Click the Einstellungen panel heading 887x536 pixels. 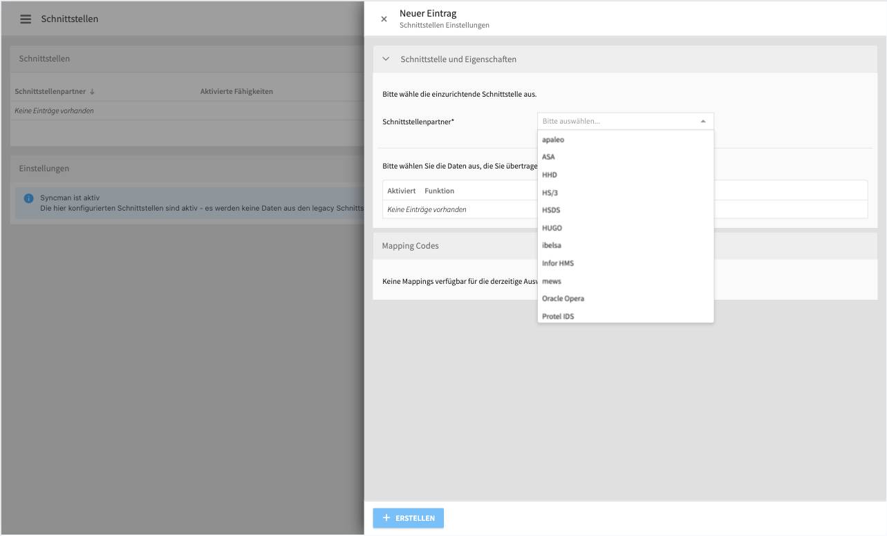[x=44, y=169]
